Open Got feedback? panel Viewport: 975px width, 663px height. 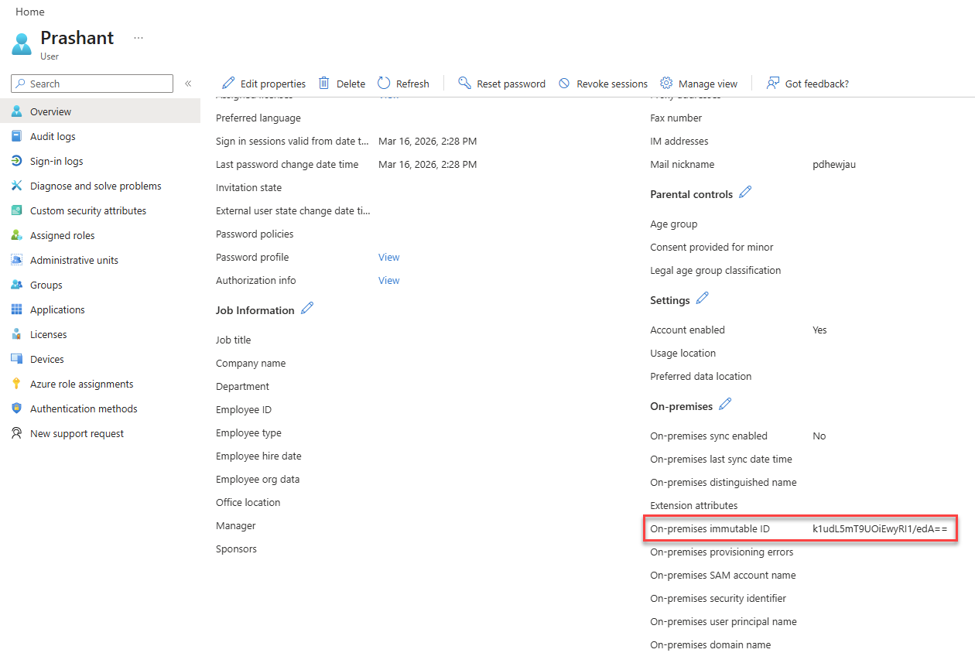[807, 84]
